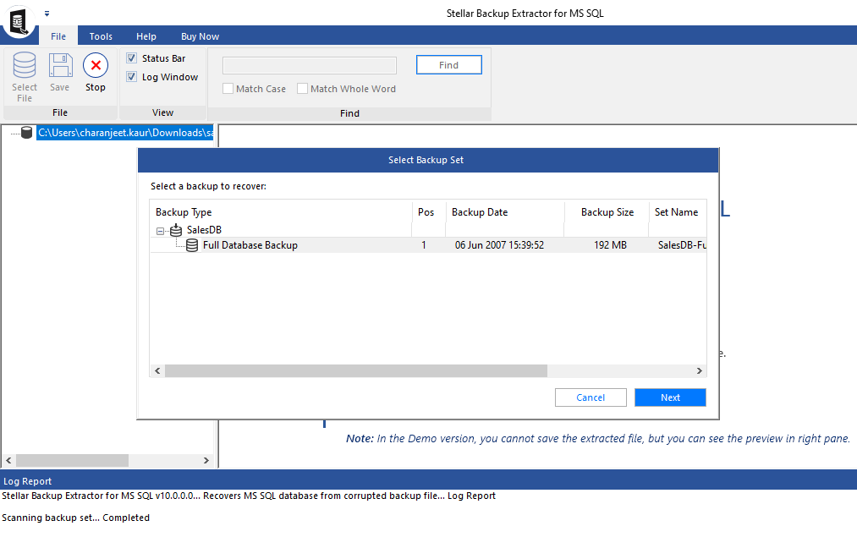Enable the Match Whole Word checkbox
Image resolution: width=857 pixels, height=537 pixels.
pyautogui.click(x=302, y=89)
